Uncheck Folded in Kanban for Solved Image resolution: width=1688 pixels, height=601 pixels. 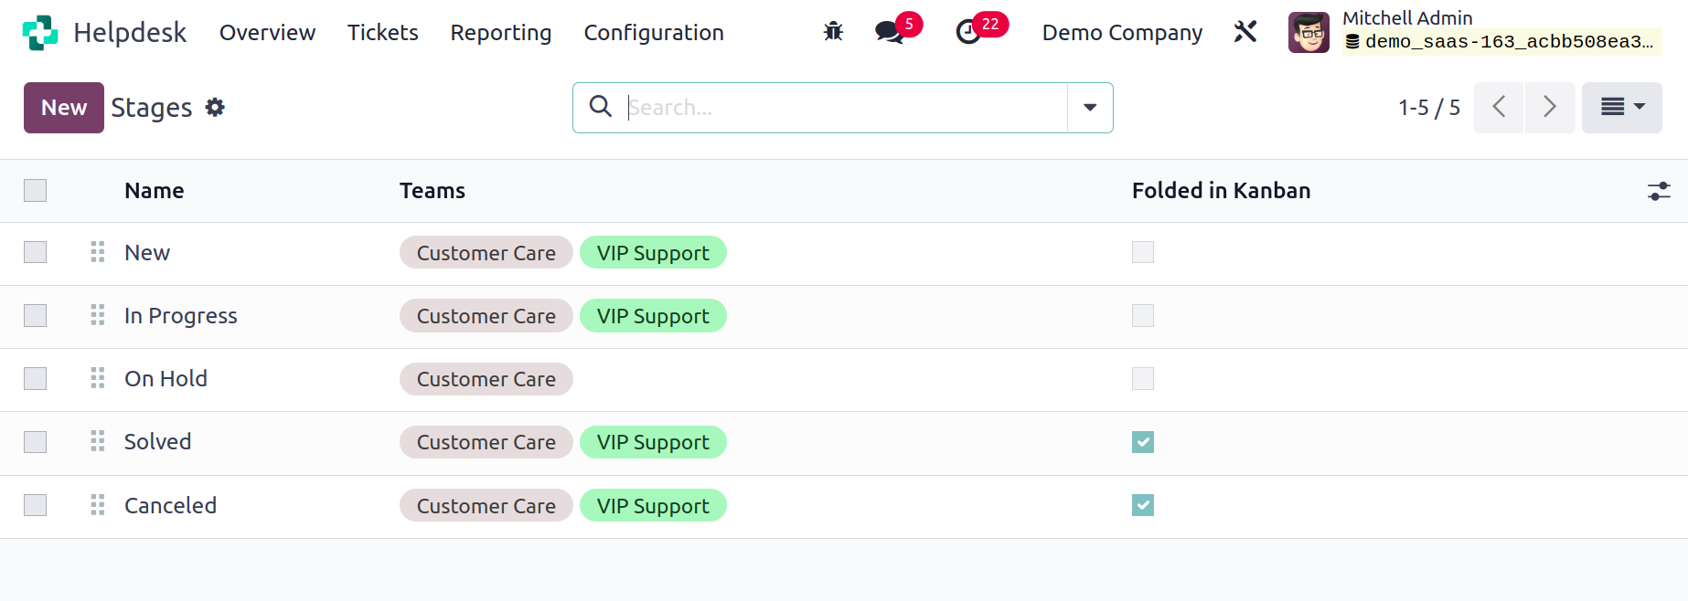1143,442
